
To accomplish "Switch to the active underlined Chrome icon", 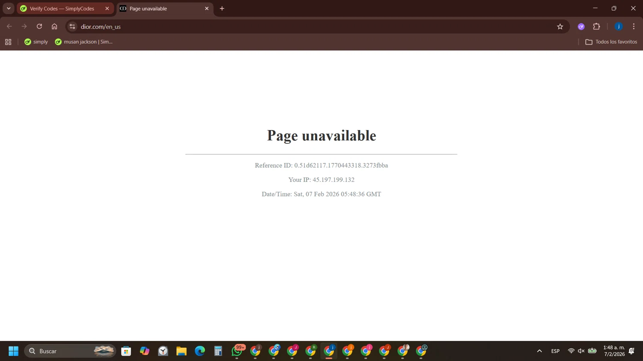I will tap(329, 351).
